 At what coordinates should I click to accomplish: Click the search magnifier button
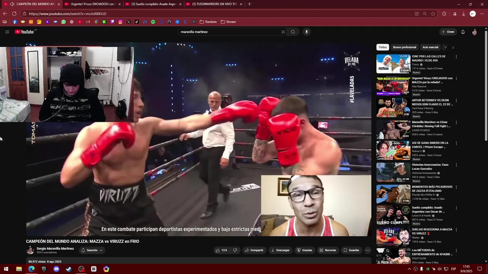(293, 32)
